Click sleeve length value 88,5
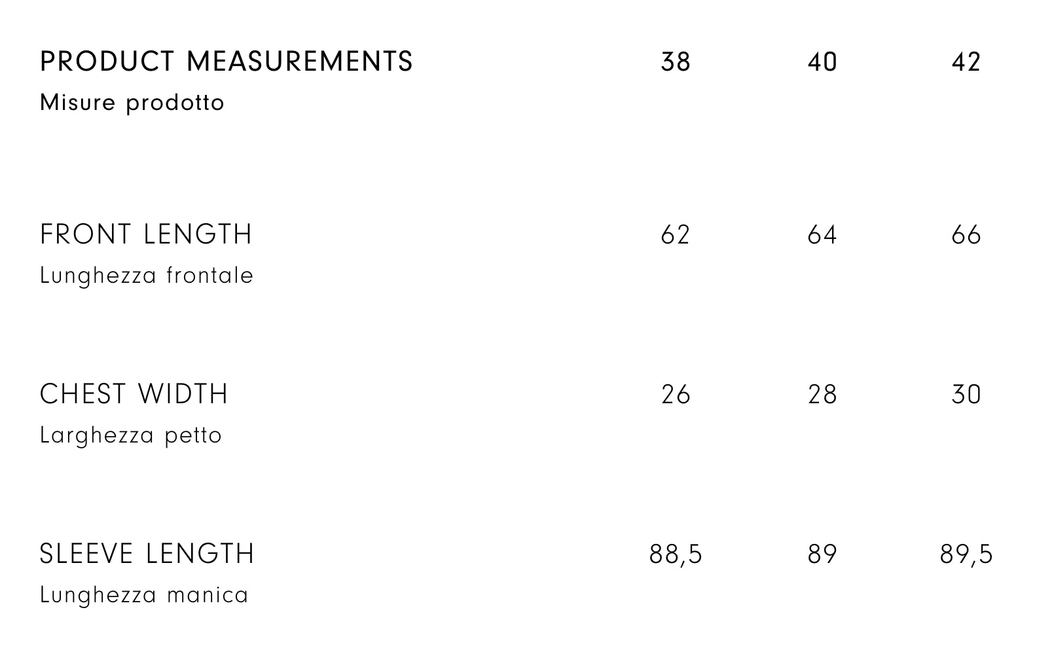The image size is (1037, 652). [x=676, y=555]
